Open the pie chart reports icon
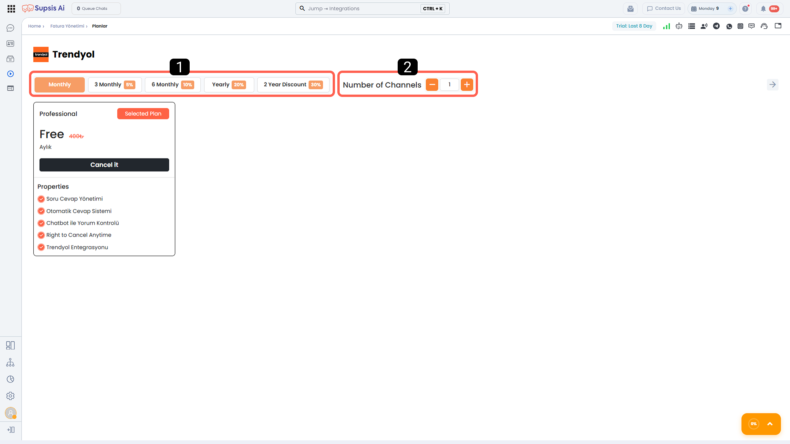Image resolution: width=790 pixels, height=444 pixels. pyautogui.click(x=10, y=379)
